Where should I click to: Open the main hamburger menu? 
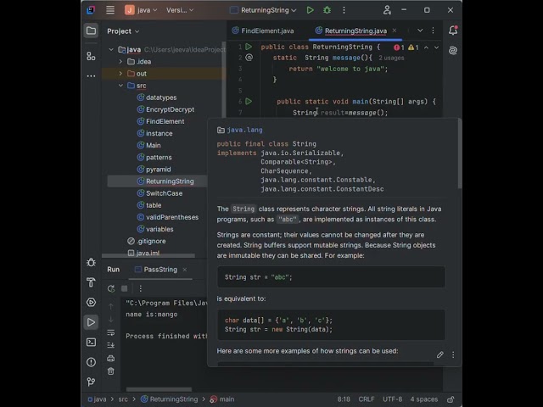click(x=110, y=10)
